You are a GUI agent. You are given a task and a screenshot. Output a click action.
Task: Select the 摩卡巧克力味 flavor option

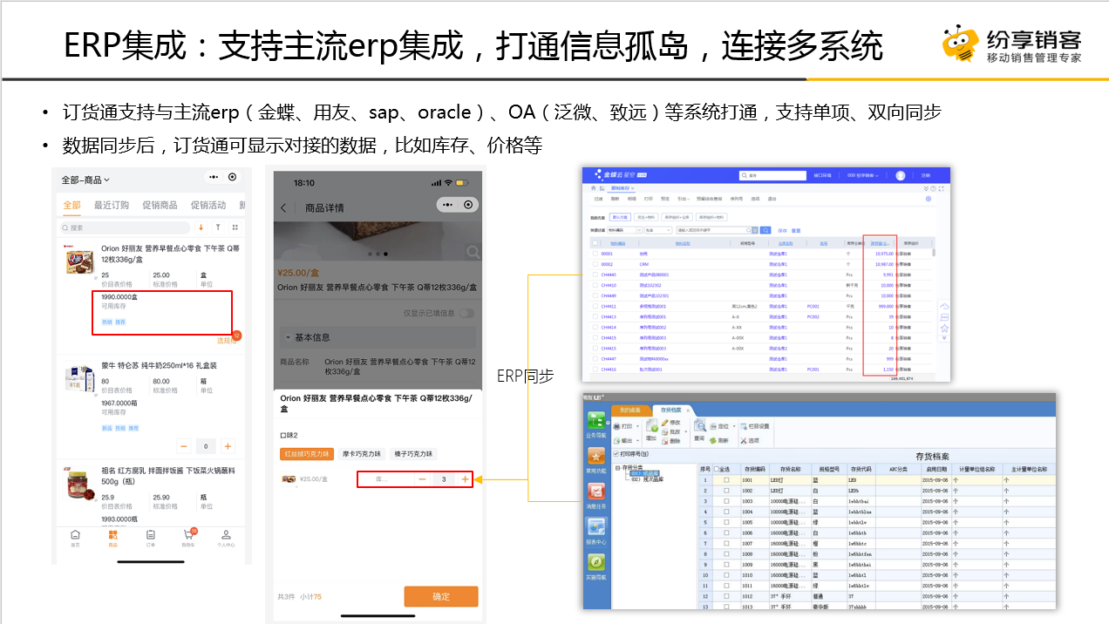click(x=361, y=454)
